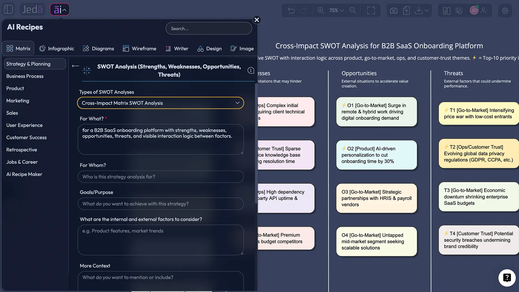Switch to the Matrix tab
The height and width of the screenshot is (292, 519).
coord(18,48)
